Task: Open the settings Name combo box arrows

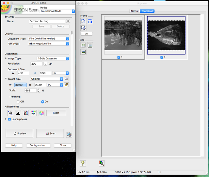Action: (68, 21)
